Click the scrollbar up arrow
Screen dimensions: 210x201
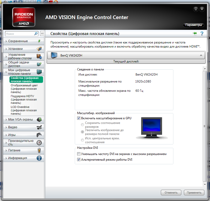tap(205, 69)
